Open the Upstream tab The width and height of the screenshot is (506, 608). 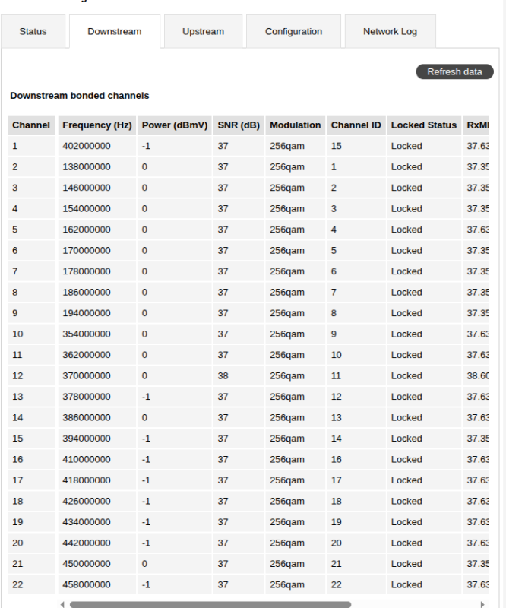click(203, 31)
